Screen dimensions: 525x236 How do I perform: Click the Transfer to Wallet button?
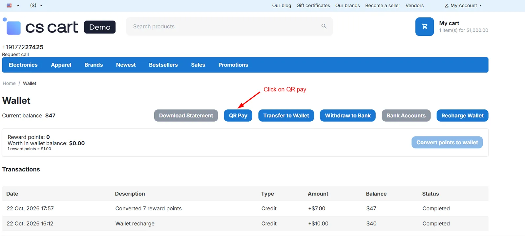pyautogui.click(x=286, y=115)
